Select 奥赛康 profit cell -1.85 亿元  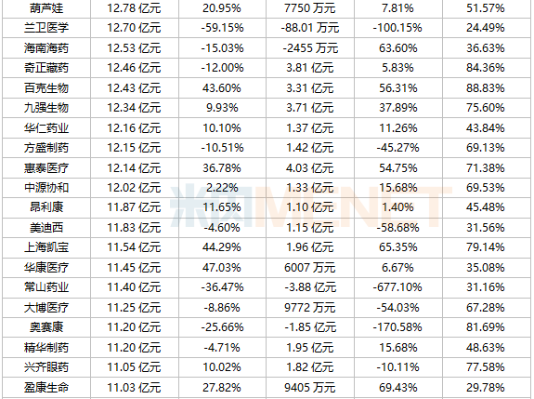(x=310, y=327)
